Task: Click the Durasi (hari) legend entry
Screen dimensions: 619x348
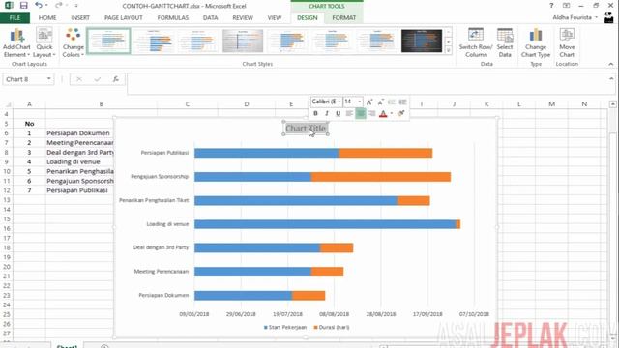Action: click(x=332, y=327)
